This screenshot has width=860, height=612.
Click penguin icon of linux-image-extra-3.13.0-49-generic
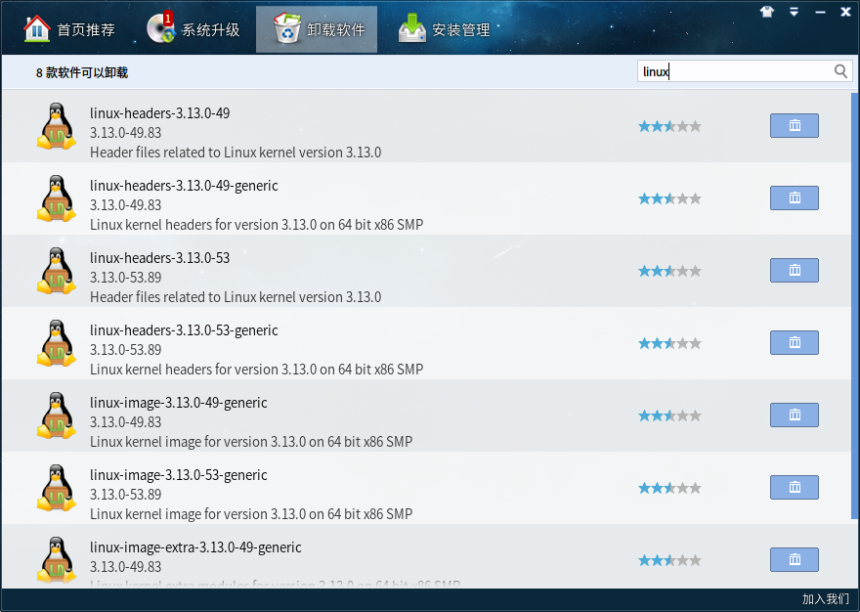[x=57, y=560]
